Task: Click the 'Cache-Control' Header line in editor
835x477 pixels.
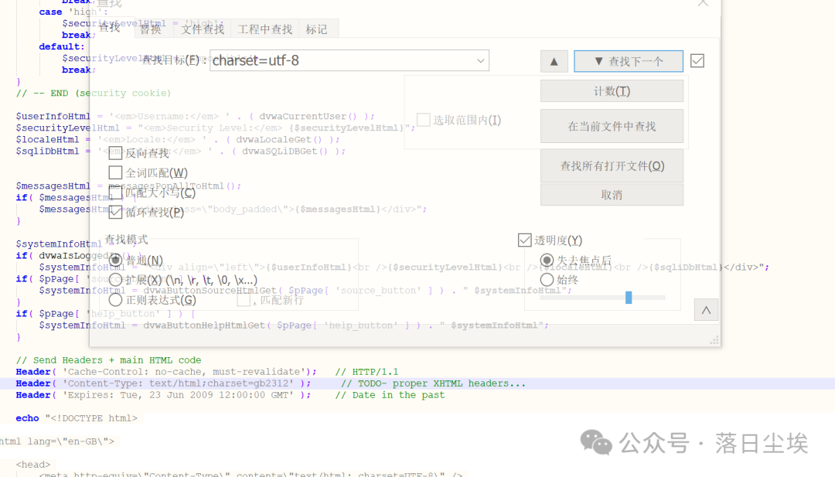Action: click(x=207, y=372)
